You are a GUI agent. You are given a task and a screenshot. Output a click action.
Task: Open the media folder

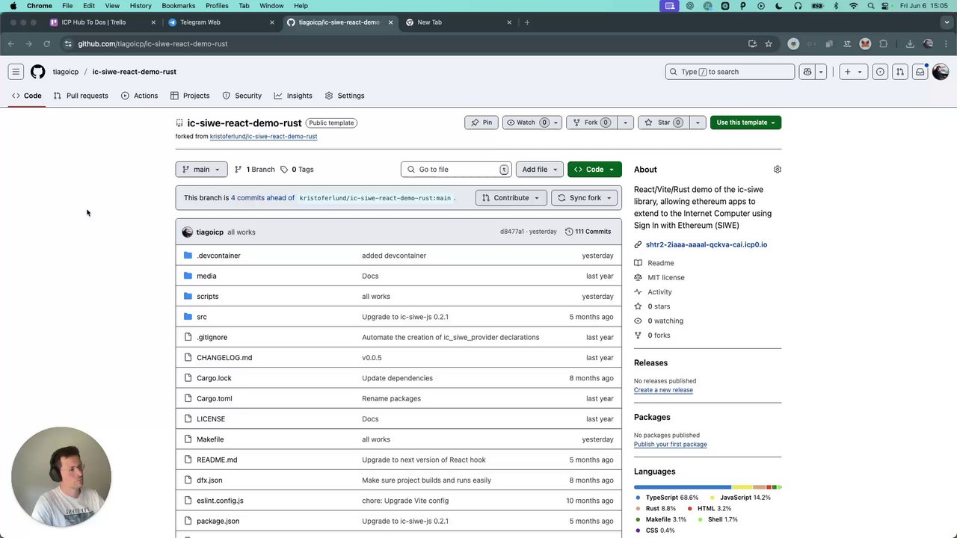click(206, 276)
